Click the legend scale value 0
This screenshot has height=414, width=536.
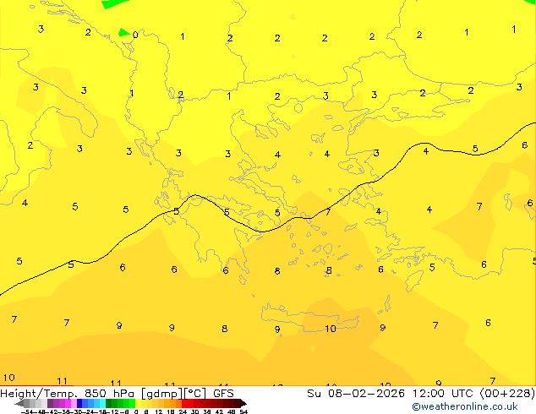pos(136,412)
